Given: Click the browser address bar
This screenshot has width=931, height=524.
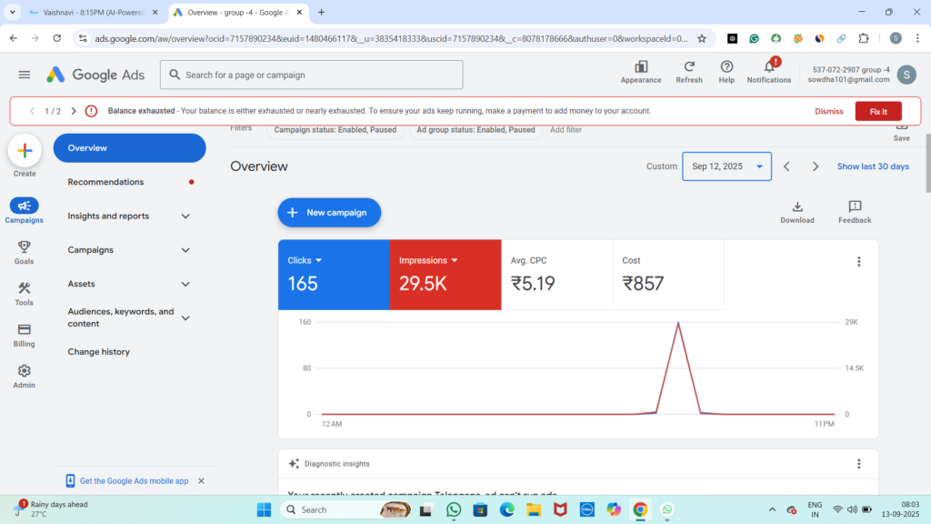Looking at the screenshot, I should pos(391,38).
